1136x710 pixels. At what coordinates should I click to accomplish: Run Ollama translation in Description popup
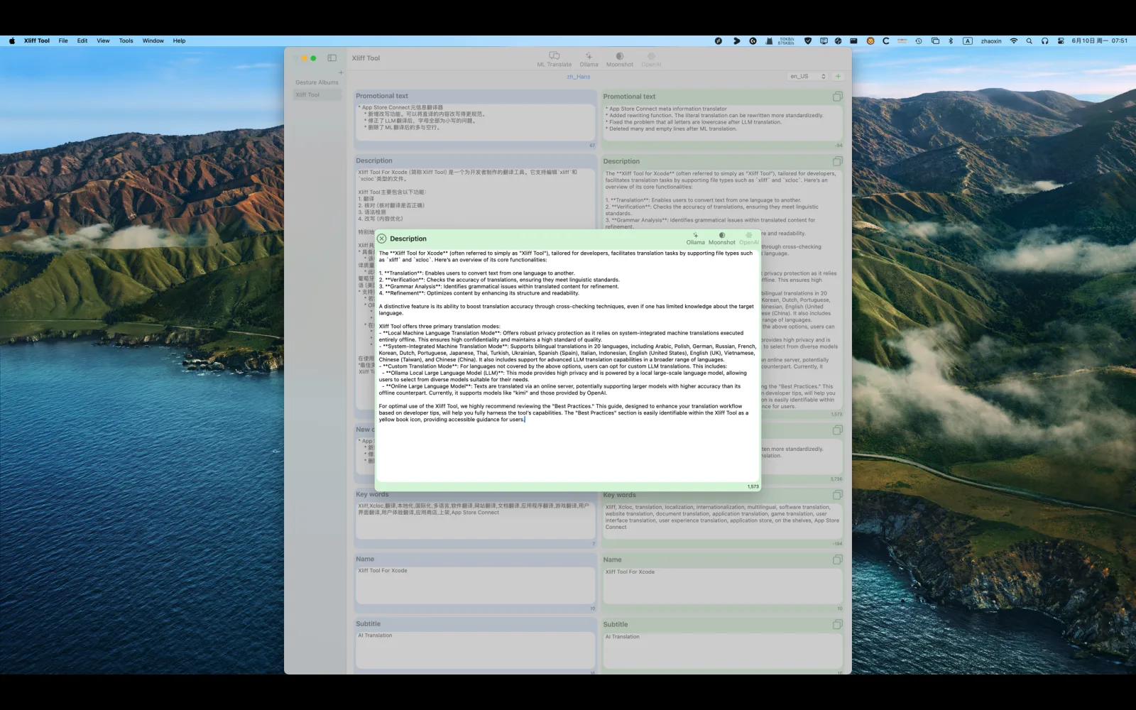click(696, 239)
